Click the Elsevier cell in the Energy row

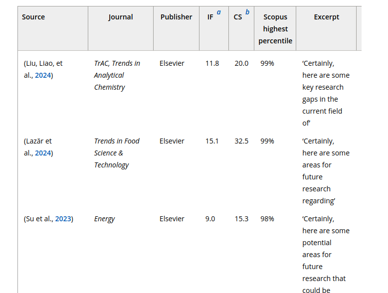[x=172, y=219]
